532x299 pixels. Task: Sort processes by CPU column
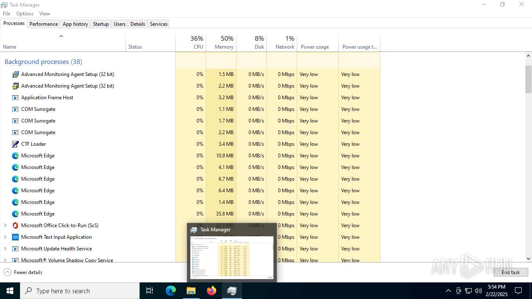coord(191,42)
